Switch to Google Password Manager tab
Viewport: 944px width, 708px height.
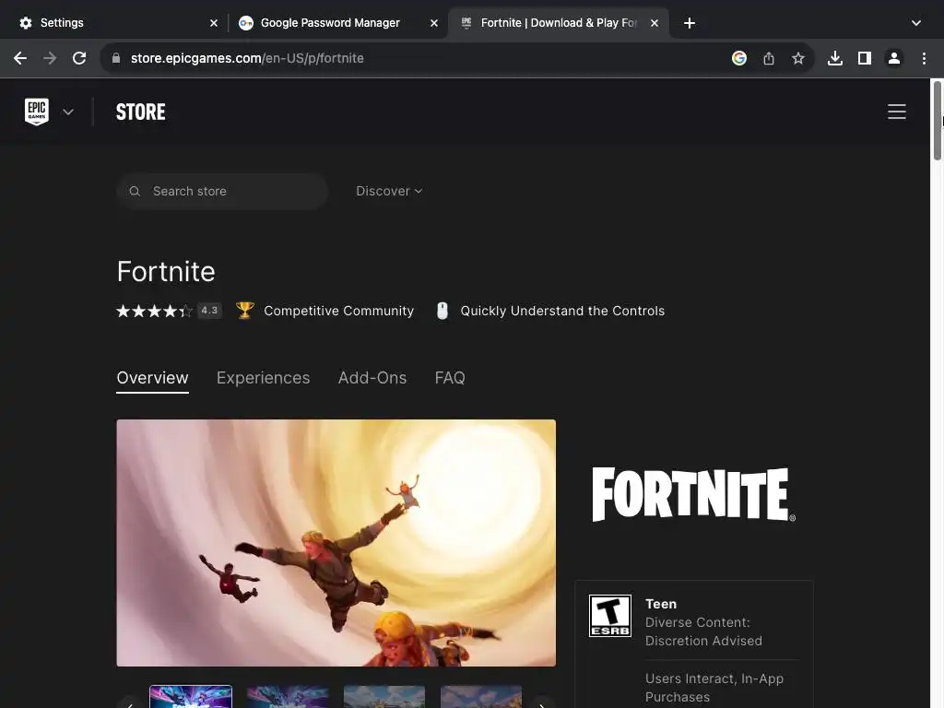[337, 23]
